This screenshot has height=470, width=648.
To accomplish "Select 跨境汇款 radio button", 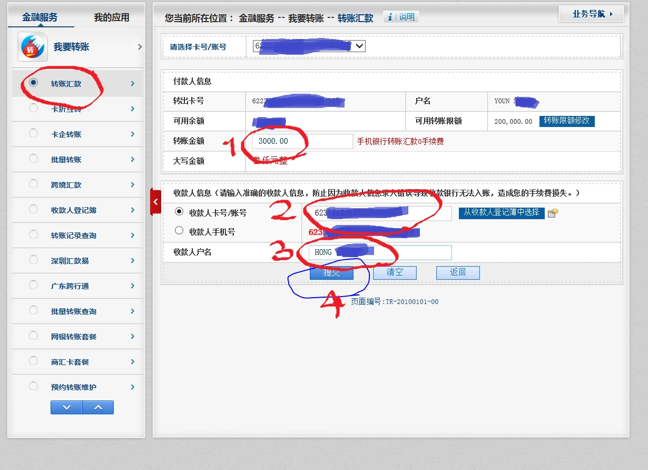I will [x=34, y=184].
